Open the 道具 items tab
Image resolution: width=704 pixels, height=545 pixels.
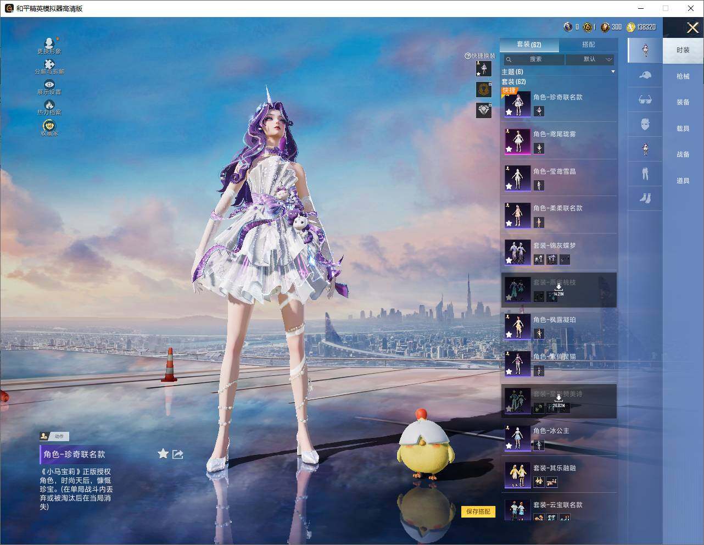click(683, 181)
